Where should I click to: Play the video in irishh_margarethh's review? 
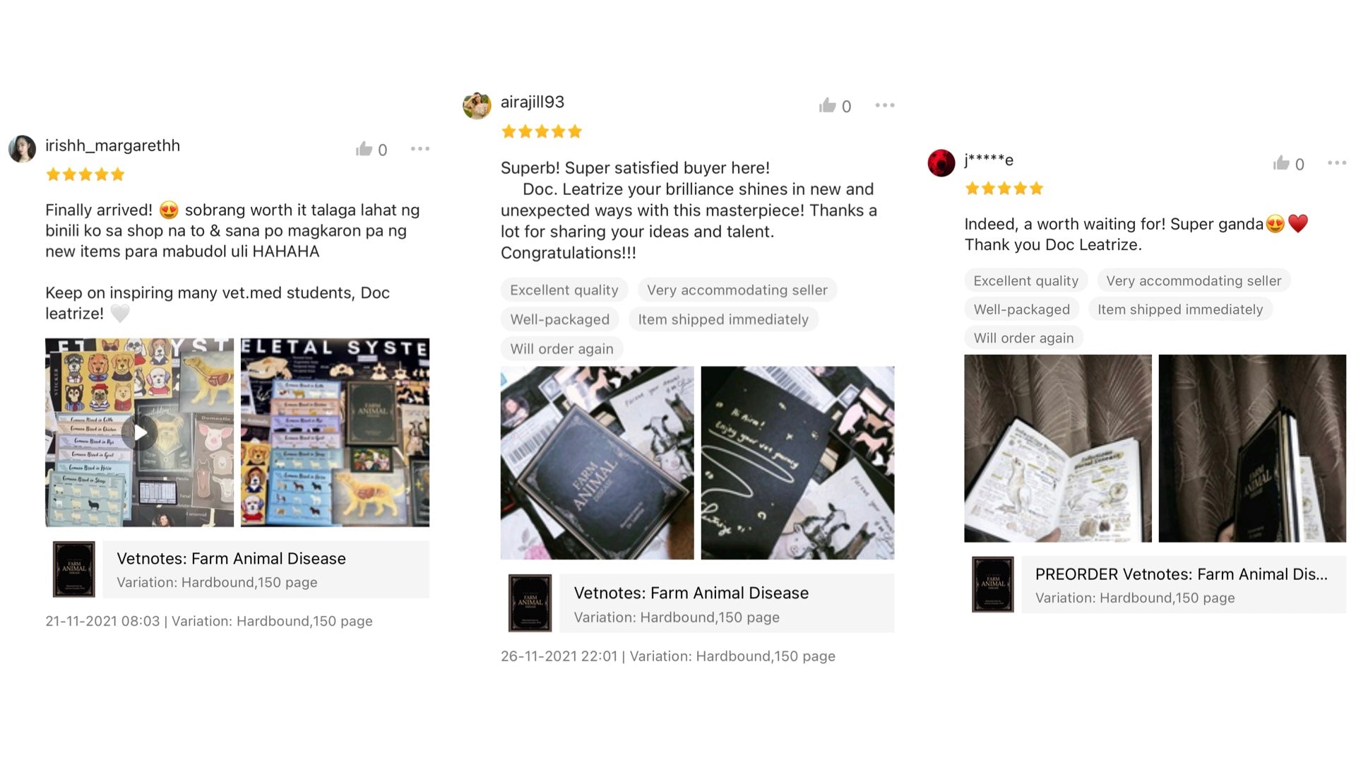coord(140,432)
